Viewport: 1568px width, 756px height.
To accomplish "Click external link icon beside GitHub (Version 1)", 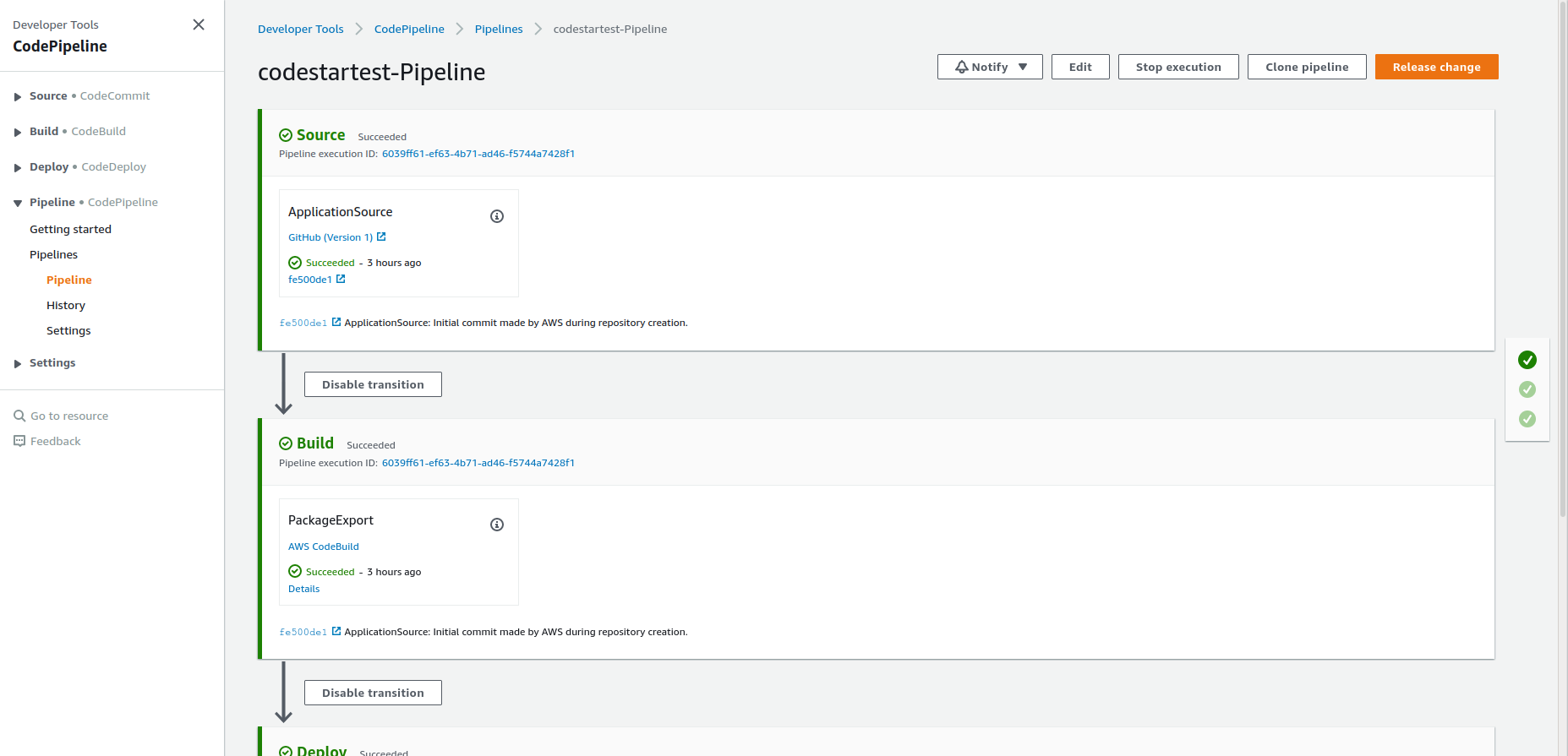I will tap(381, 237).
